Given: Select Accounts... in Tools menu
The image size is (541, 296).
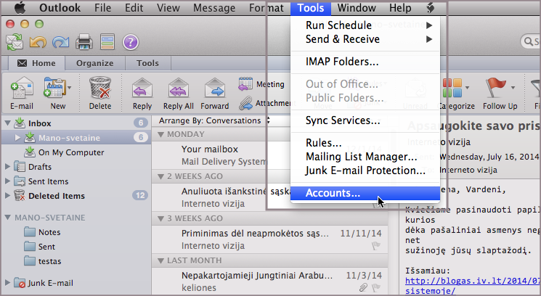Looking at the screenshot, I should [333, 193].
